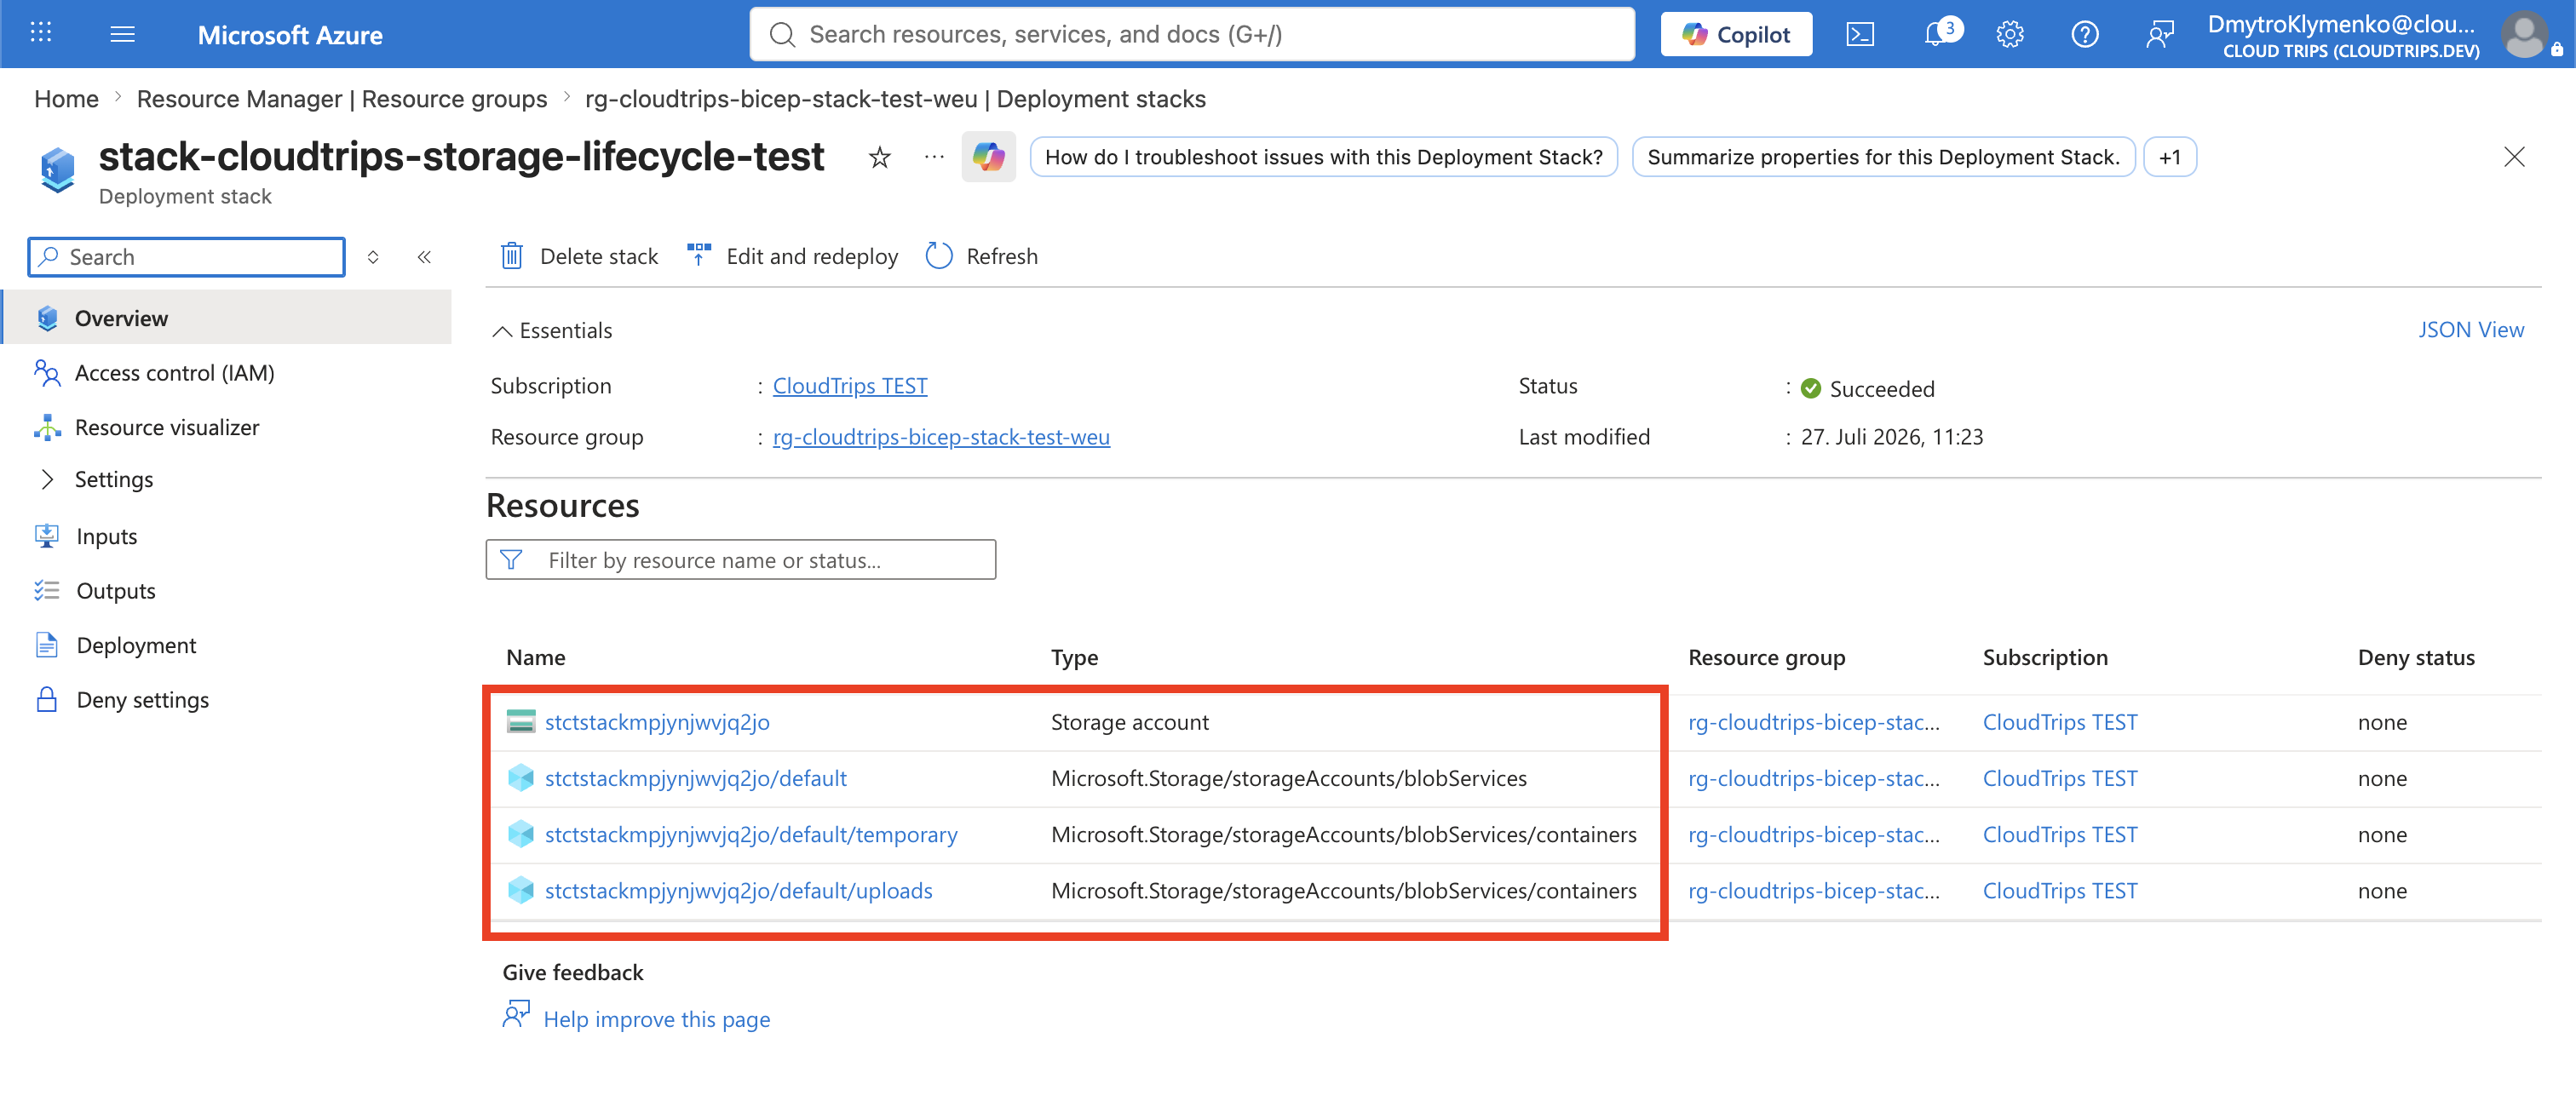2576x1107 pixels.
Task: Open the feedback icon in top bar
Action: (x=2160, y=35)
